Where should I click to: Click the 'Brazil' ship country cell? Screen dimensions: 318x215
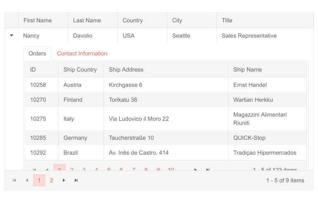[81, 153]
